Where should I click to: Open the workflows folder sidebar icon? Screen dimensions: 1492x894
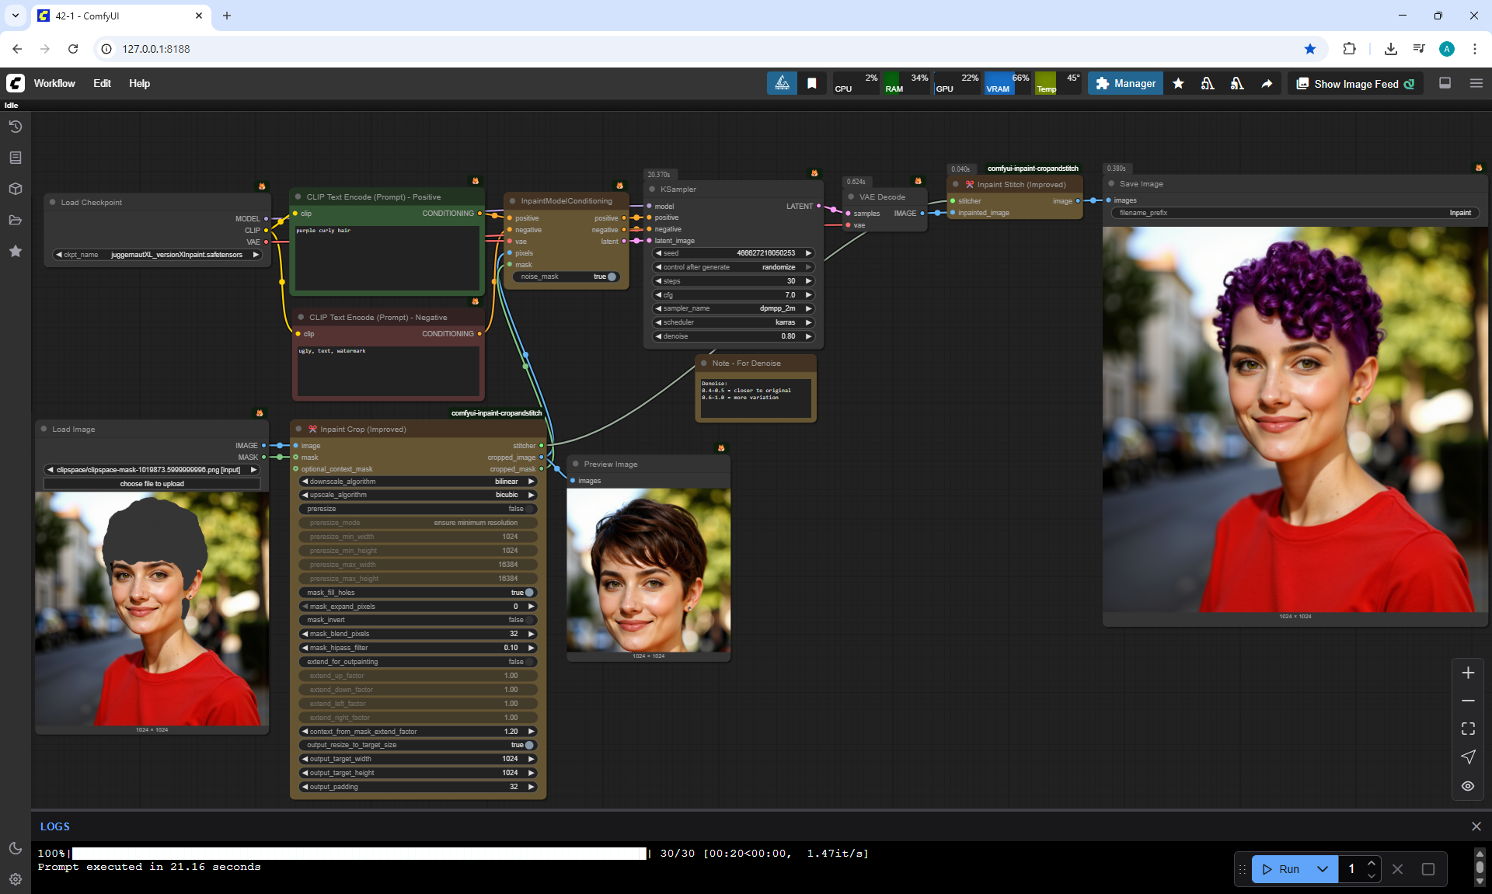[x=15, y=220]
